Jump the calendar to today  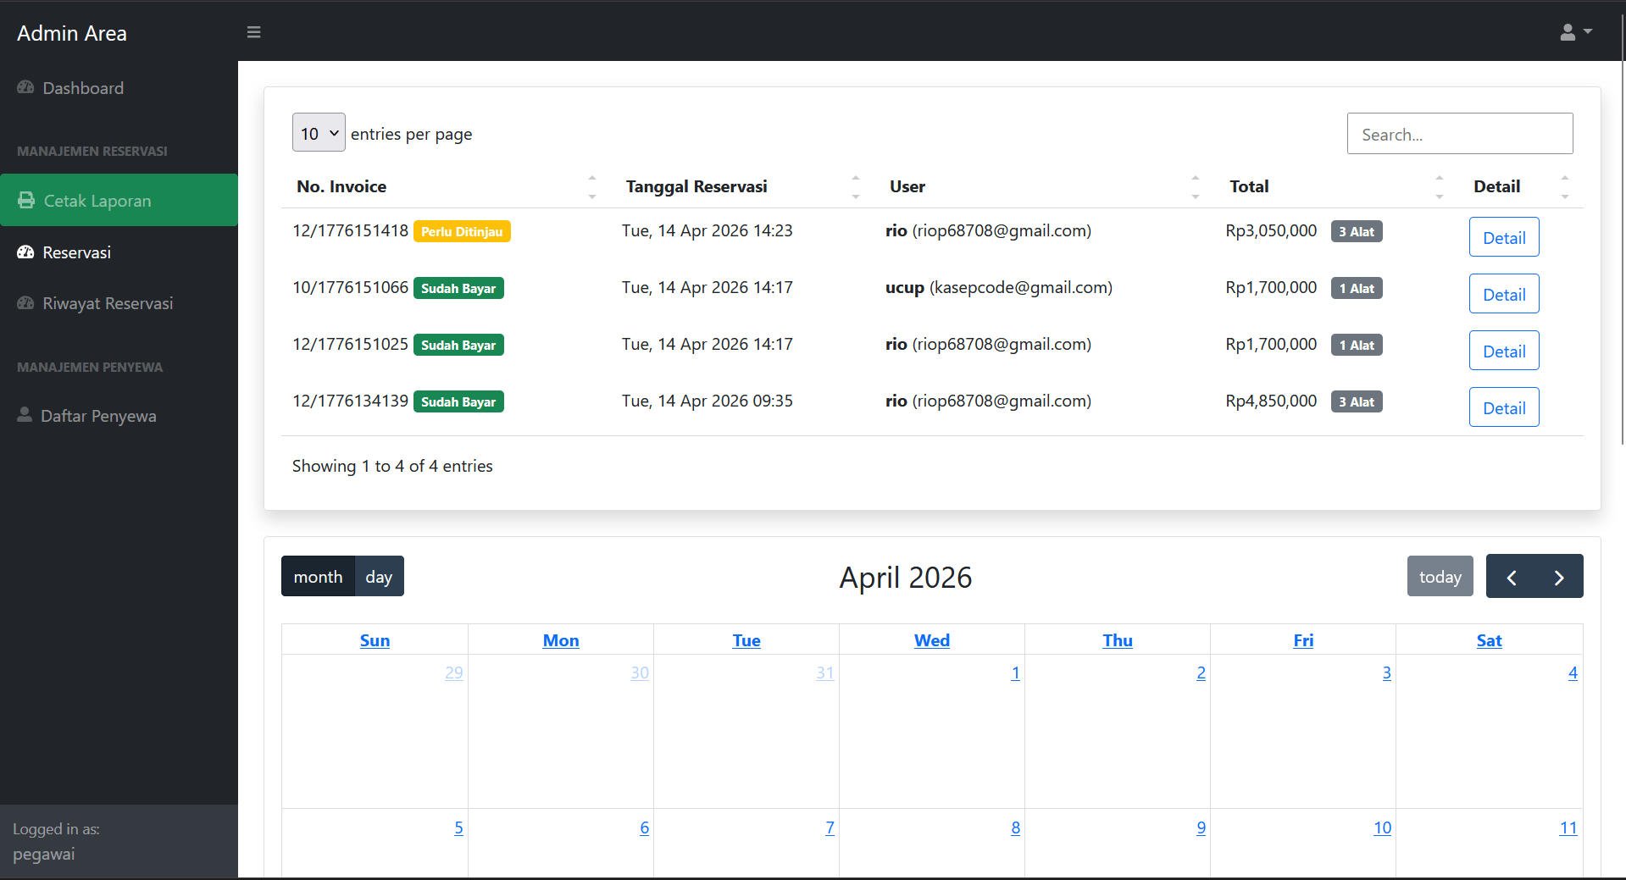pos(1440,577)
